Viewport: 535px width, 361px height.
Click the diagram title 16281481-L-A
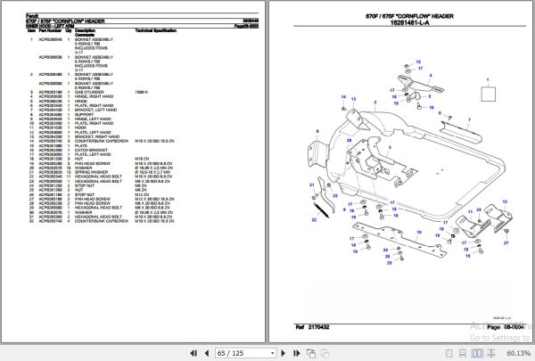point(409,23)
